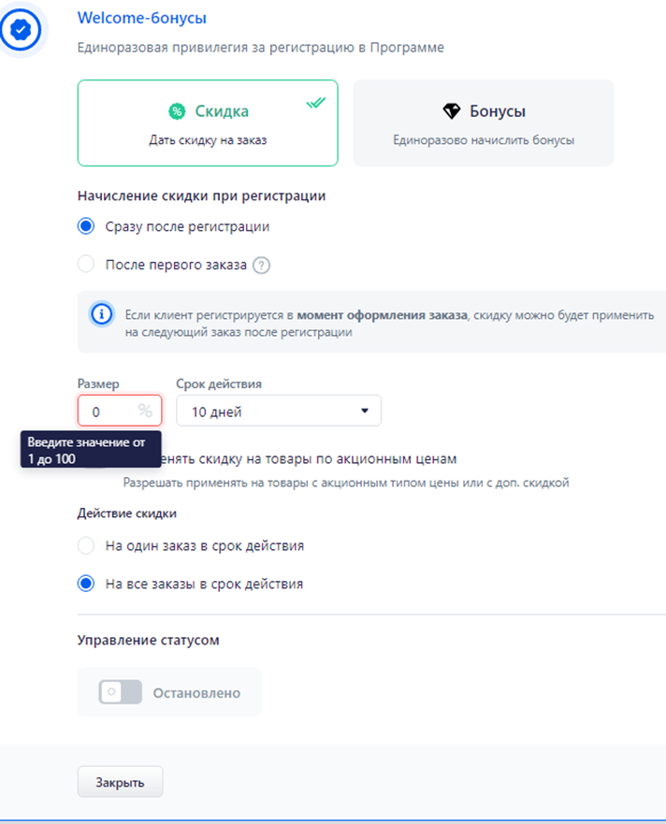The height and width of the screenshot is (824, 666).
Task: Toggle the Остановлено status switch
Action: [x=121, y=692]
